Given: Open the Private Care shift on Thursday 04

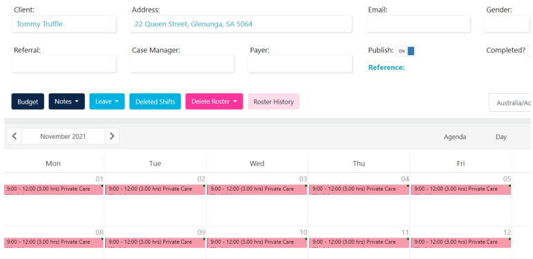Looking at the screenshot, I should 359,189.
